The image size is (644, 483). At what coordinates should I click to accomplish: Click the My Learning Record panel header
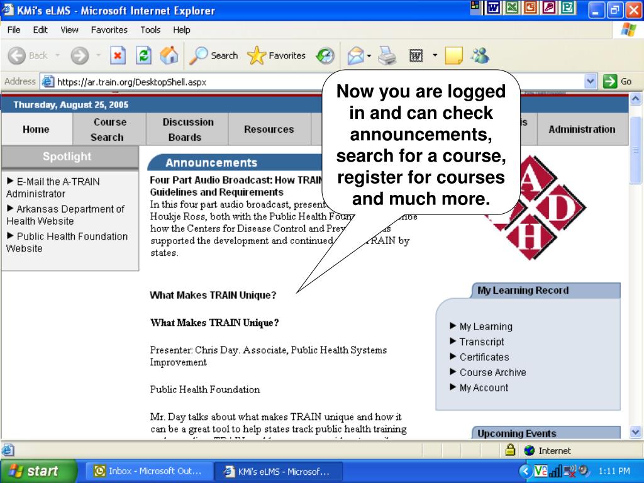[x=547, y=291]
